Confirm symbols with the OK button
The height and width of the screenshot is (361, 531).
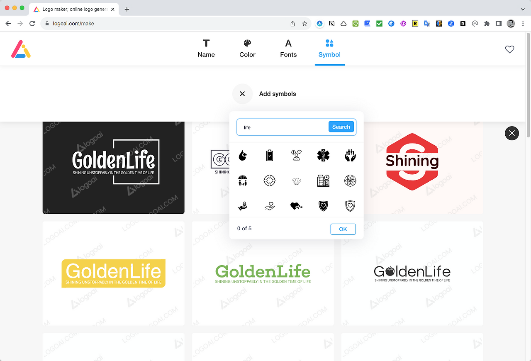coord(343,229)
